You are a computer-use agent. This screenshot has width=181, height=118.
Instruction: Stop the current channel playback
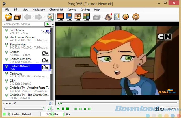point(68,109)
